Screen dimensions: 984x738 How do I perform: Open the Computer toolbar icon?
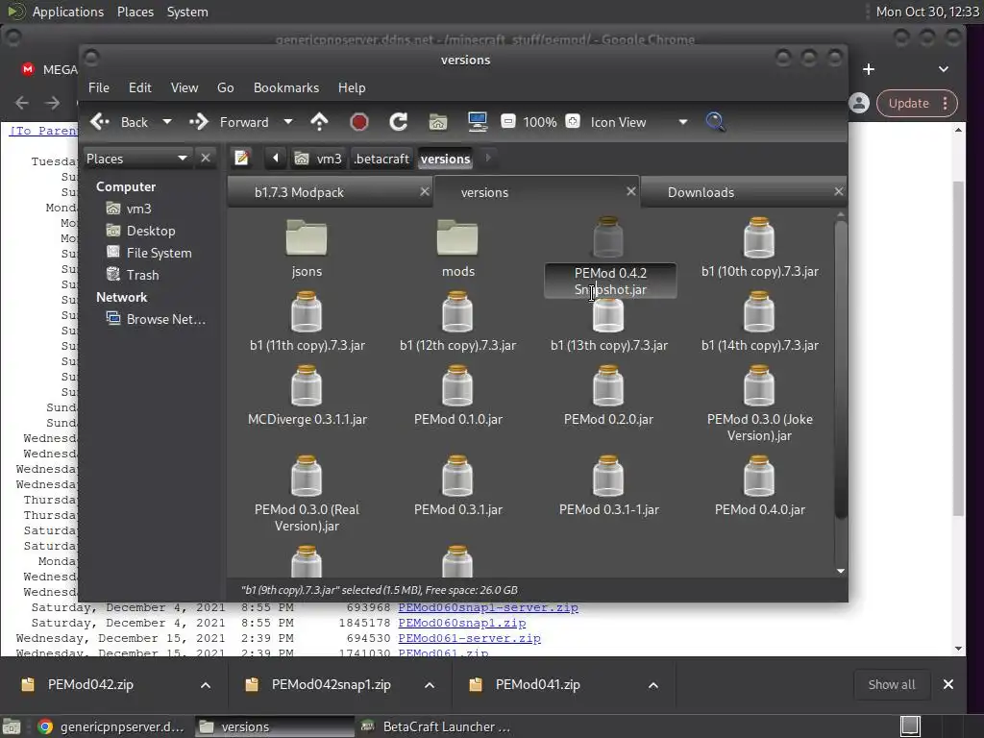click(x=477, y=122)
